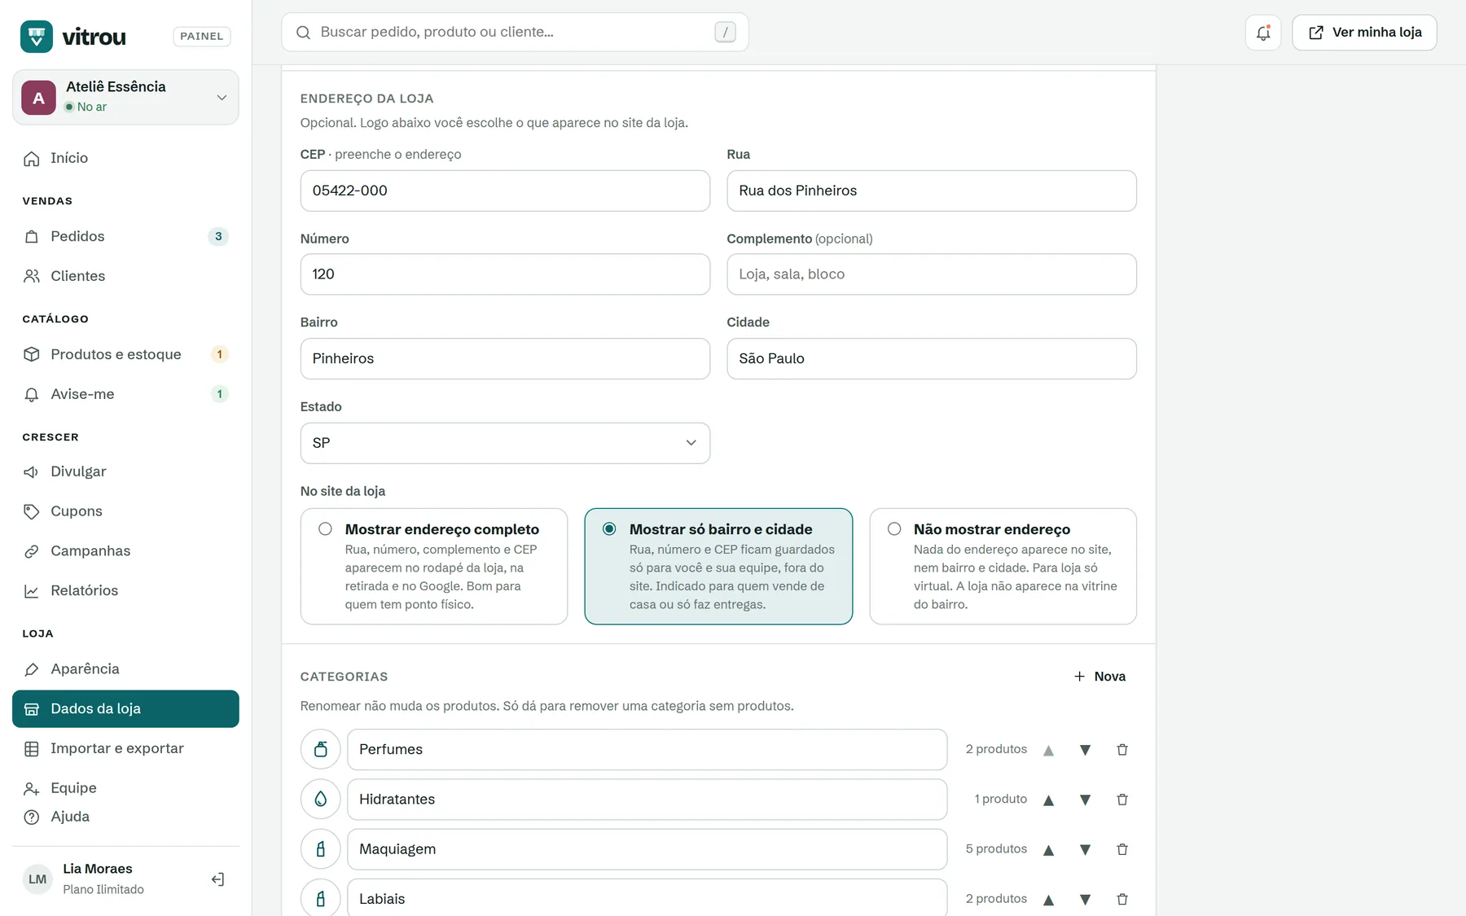Click the logout icon next to Lia Moraes

pos(217,879)
